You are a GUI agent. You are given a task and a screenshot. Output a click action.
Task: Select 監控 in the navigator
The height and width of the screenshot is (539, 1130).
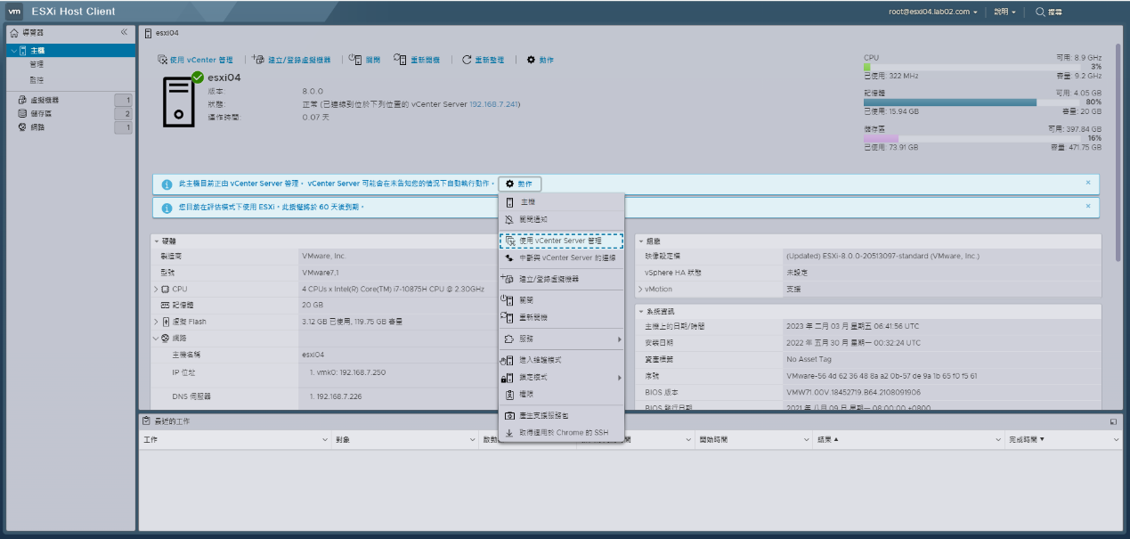click(37, 80)
